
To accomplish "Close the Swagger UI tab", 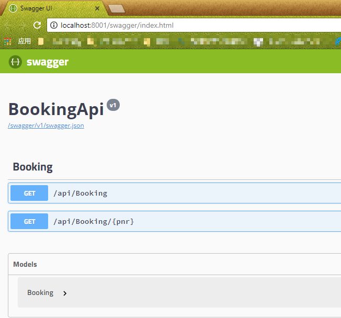I will (x=97, y=9).
